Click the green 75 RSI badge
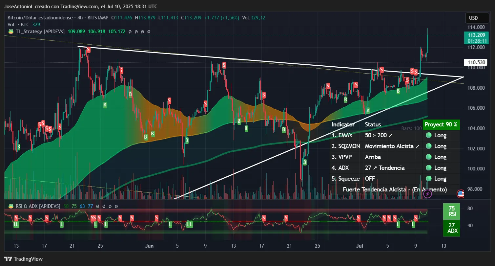 pyautogui.click(x=452, y=211)
